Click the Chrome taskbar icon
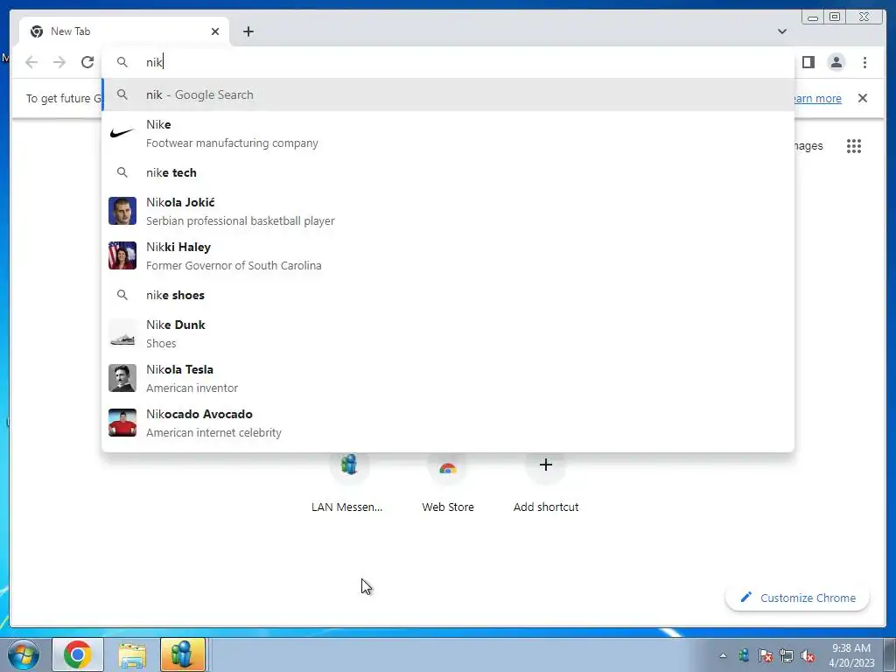Screen dimensions: 896x672 (78, 654)
